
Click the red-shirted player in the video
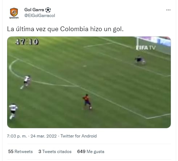(87, 102)
